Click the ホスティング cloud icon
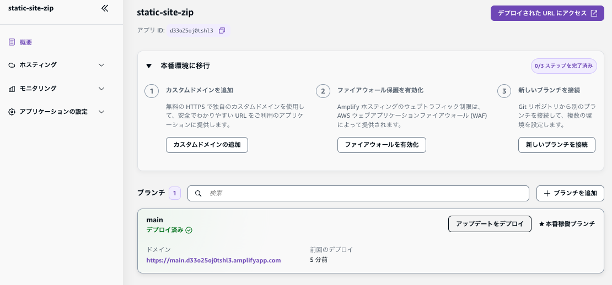Viewport: 612px width, 285px height. [12, 65]
